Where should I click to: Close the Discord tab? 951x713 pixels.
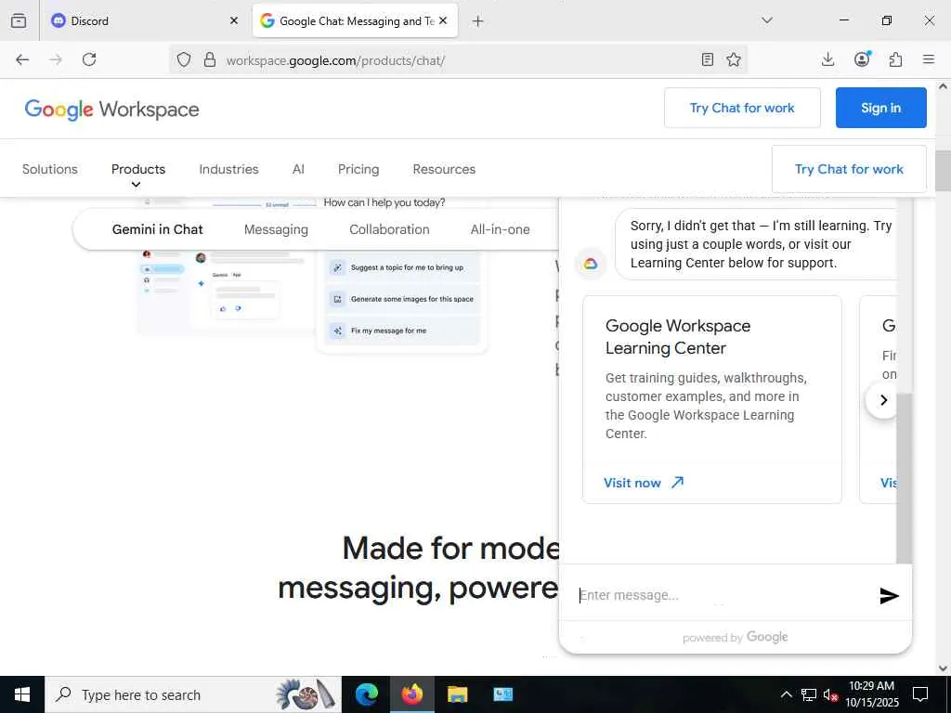[x=234, y=20]
